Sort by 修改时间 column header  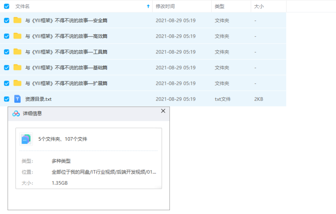[x=165, y=6]
